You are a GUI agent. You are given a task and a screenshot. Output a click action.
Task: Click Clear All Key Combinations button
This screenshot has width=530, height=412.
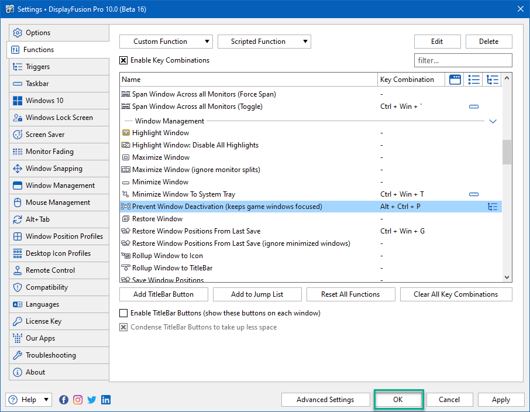456,294
